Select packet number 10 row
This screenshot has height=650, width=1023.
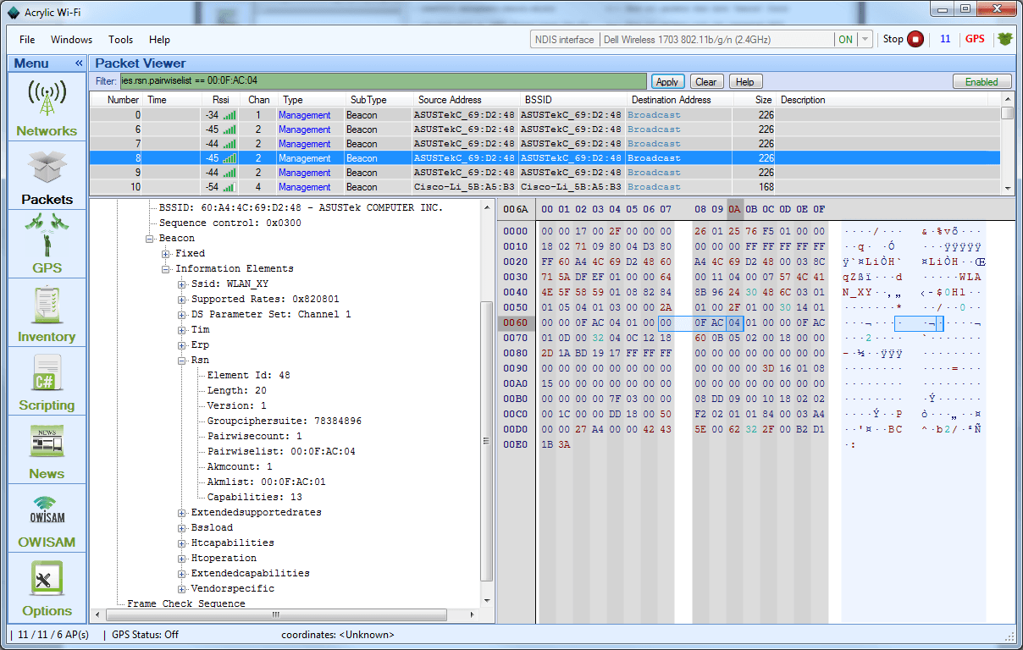[545, 187]
